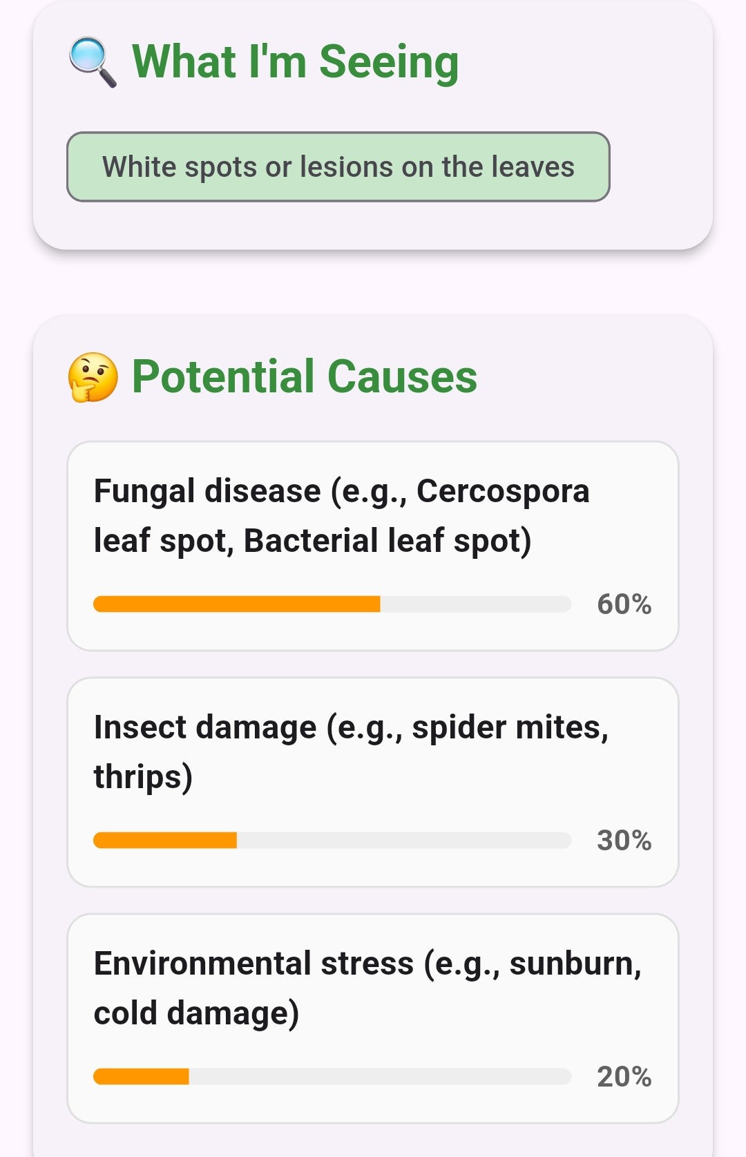The image size is (746, 1157).
Task: Click the What I'm Seeing heading
Action: pyautogui.click(x=296, y=62)
